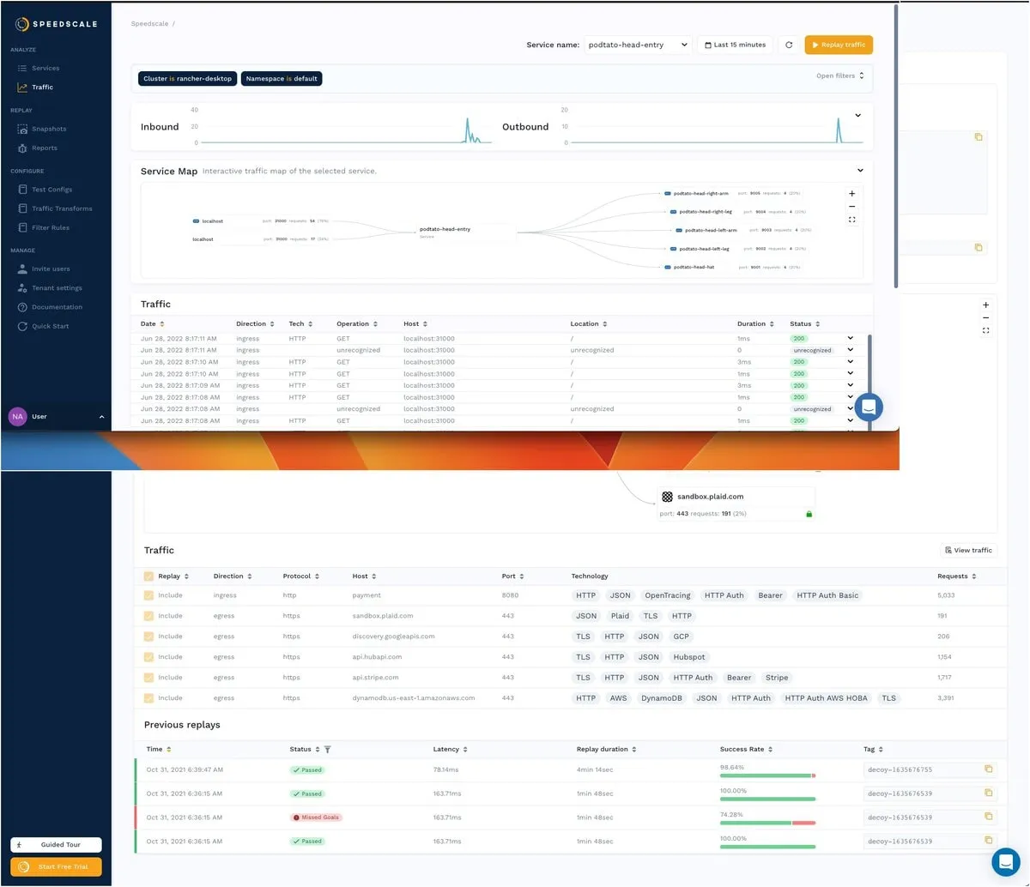The height and width of the screenshot is (887, 1030).
Task: Expand the first traffic row status details
Action: click(848, 338)
